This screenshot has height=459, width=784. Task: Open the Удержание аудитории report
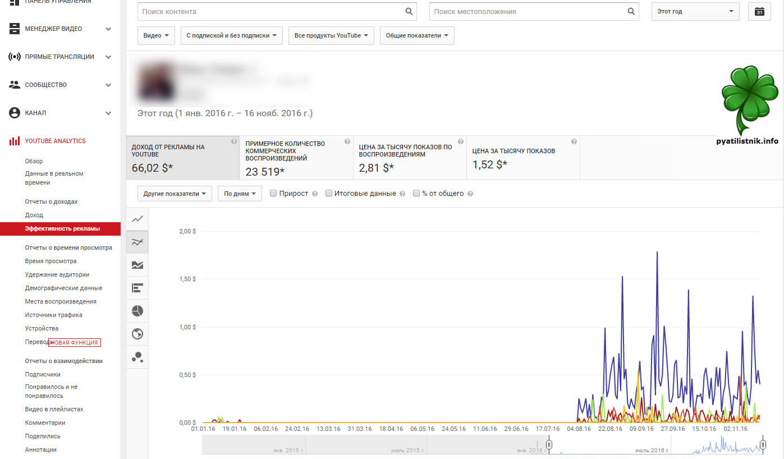pos(57,274)
